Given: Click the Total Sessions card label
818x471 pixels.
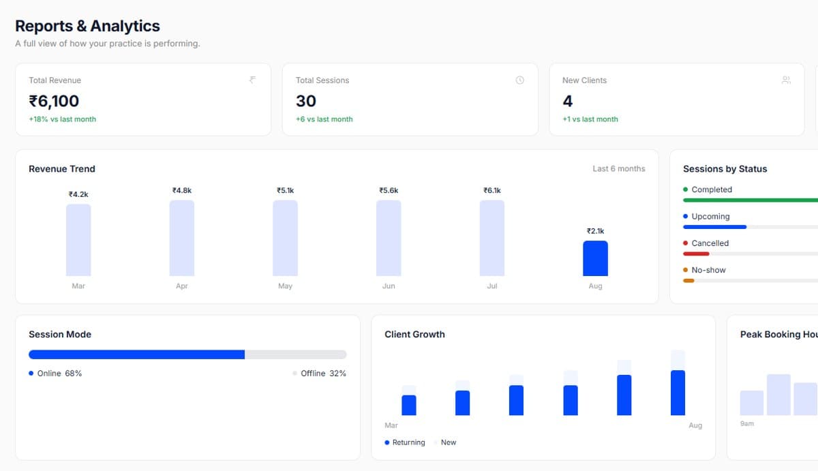Looking at the screenshot, I should (x=322, y=80).
